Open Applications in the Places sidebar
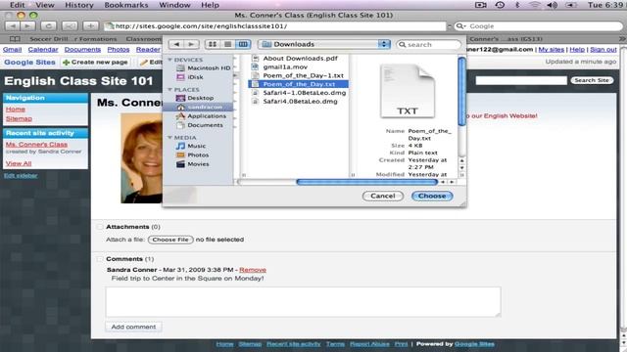The width and height of the screenshot is (627, 352). [201, 116]
